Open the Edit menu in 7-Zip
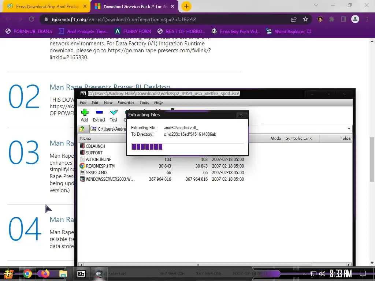This screenshot has height=281, width=375. (95, 102)
